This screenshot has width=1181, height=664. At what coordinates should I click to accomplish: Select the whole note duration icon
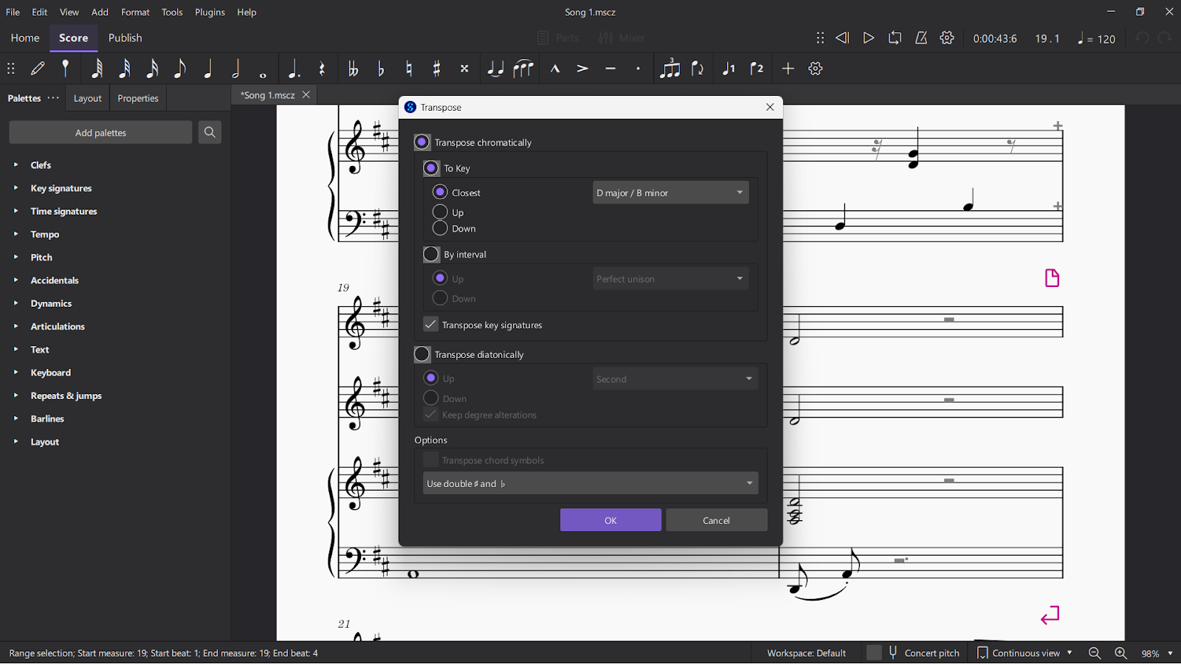pos(264,74)
